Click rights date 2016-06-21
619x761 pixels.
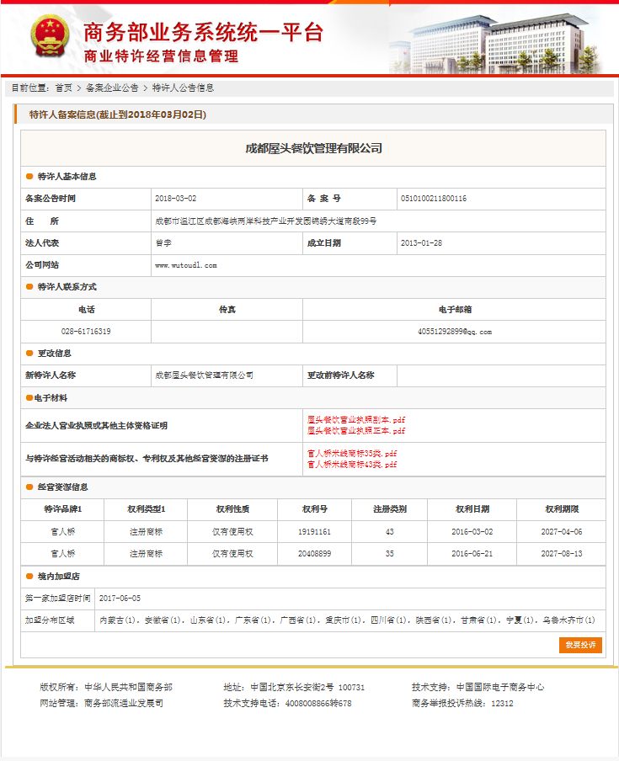pos(472,554)
